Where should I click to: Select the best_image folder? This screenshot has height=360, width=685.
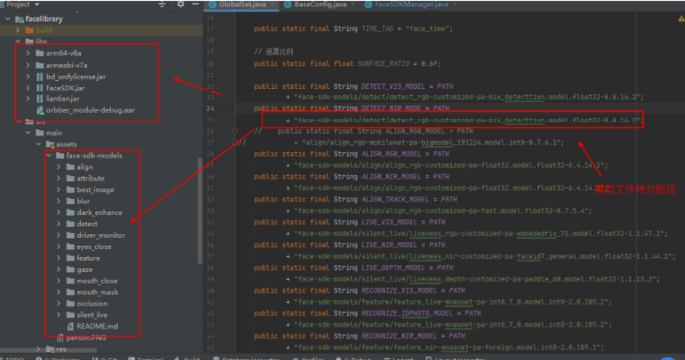(x=95, y=190)
